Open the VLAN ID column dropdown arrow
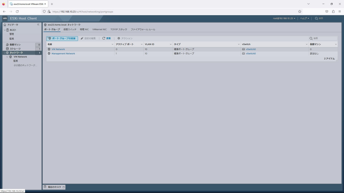Viewport: 344px width, 193px height. 171,44
